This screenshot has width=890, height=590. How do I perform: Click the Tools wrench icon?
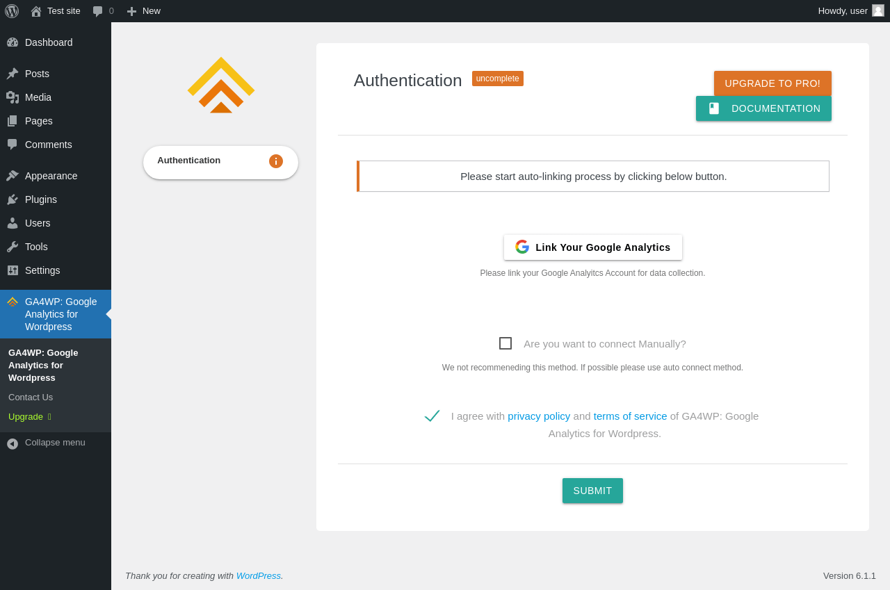click(x=13, y=247)
